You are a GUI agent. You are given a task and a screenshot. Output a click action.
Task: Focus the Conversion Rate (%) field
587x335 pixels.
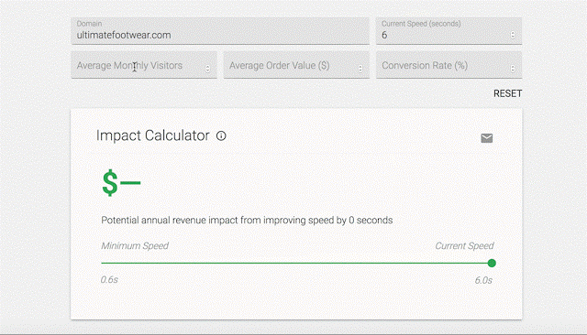(449, 65)
